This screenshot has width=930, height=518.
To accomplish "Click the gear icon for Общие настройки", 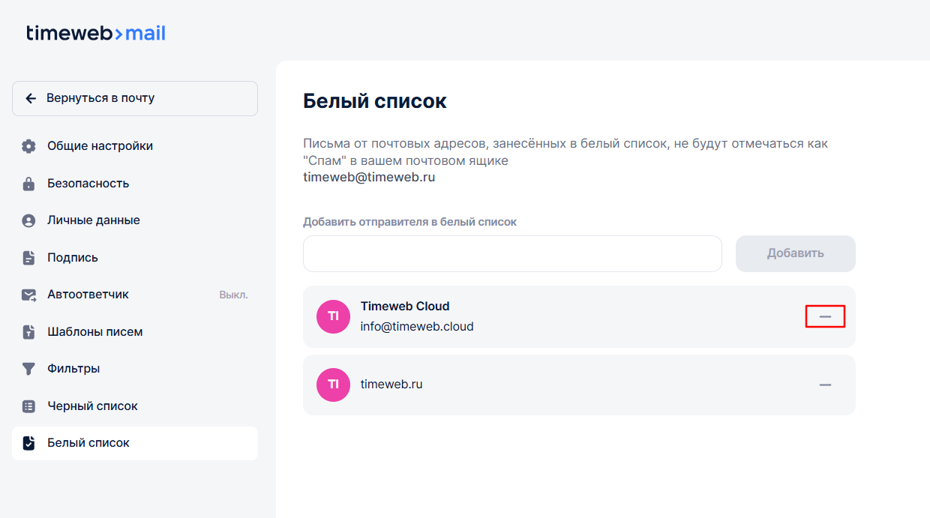I will click(28, 146).
